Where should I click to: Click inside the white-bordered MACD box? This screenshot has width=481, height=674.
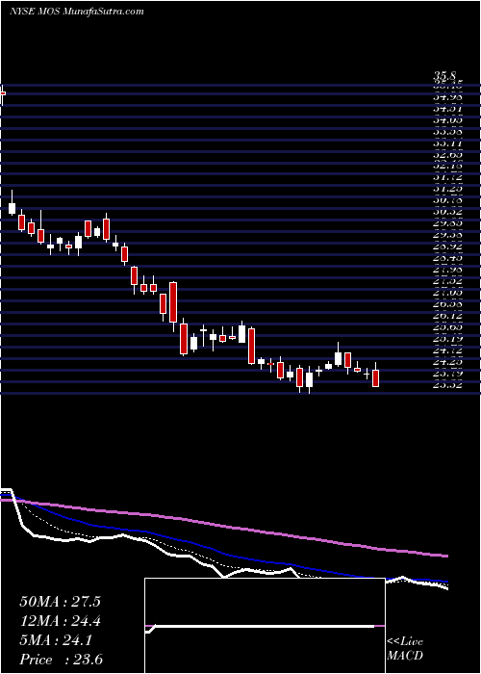pyautogui.click(x=265, y=626)
